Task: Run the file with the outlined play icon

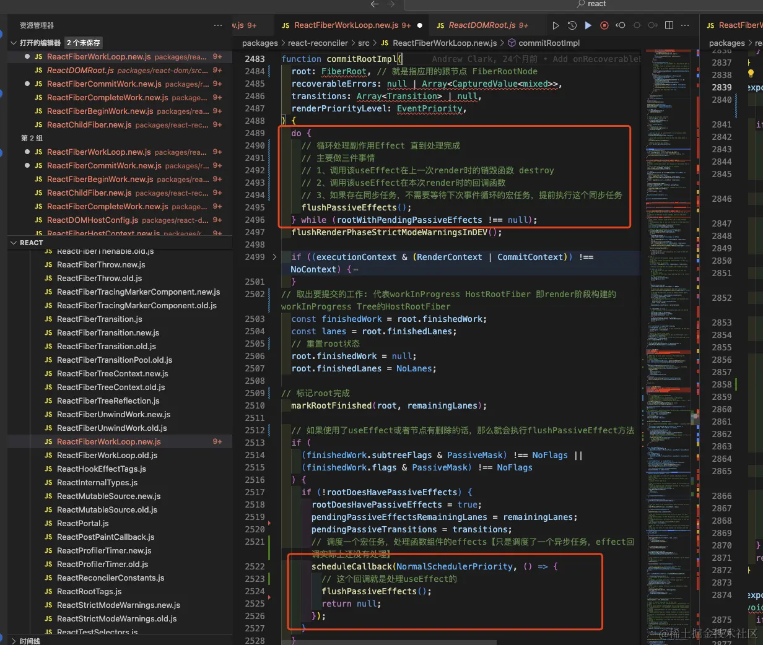Action: pos(556,25)
